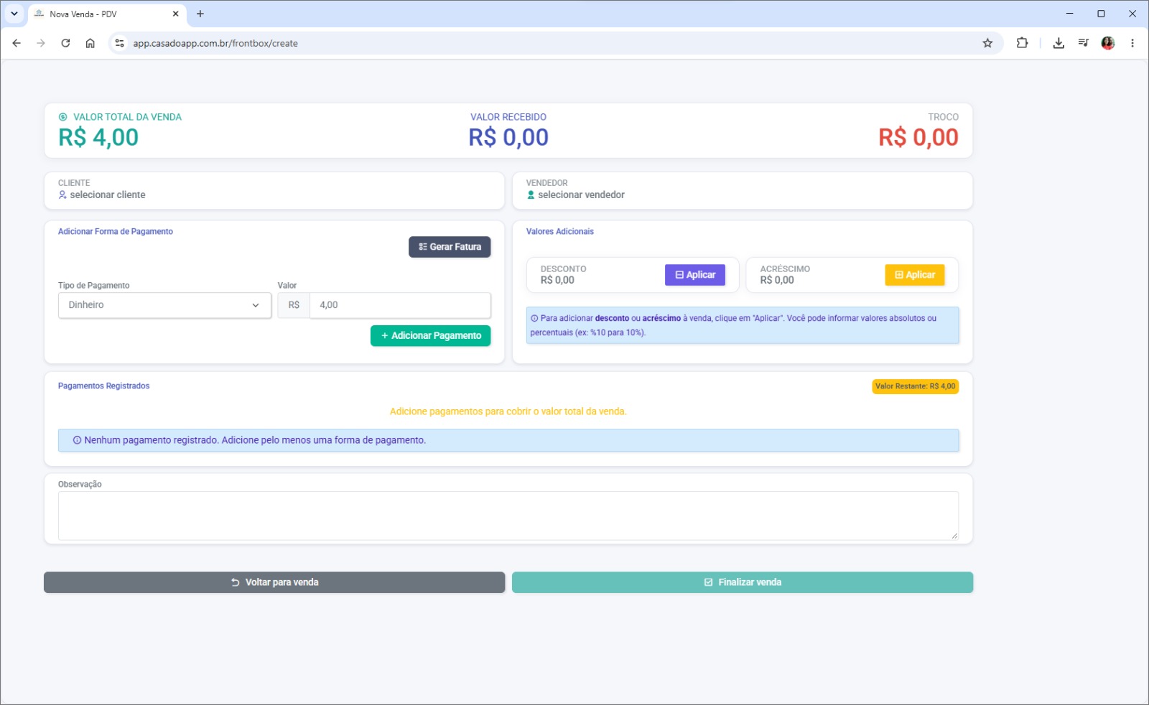The image size is (1149, 705).
Task: View site information icon in address bar
Action: (x=120, y=43)
